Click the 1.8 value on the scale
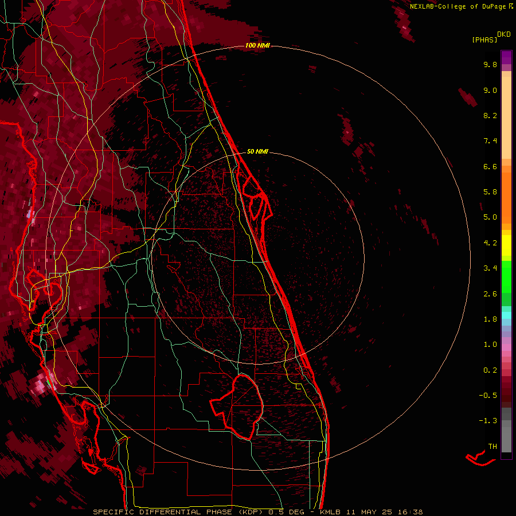Screen dimensions: 516x516 pyautogui.click(x=490, y=319)
